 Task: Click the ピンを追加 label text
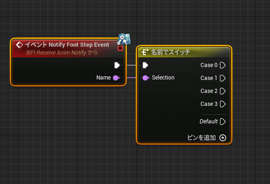[201, 138]
